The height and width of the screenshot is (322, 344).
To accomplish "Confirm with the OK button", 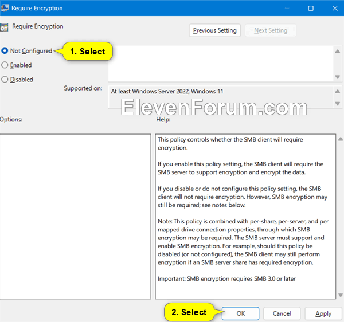I will pos(240,313).
